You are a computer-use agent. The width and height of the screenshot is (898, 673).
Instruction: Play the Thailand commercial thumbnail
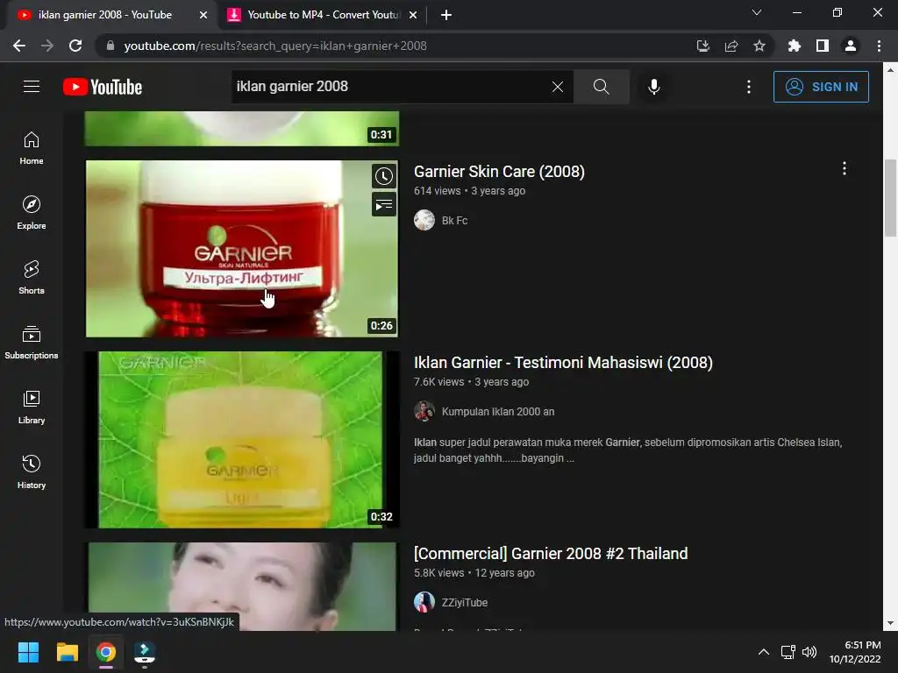242,586
